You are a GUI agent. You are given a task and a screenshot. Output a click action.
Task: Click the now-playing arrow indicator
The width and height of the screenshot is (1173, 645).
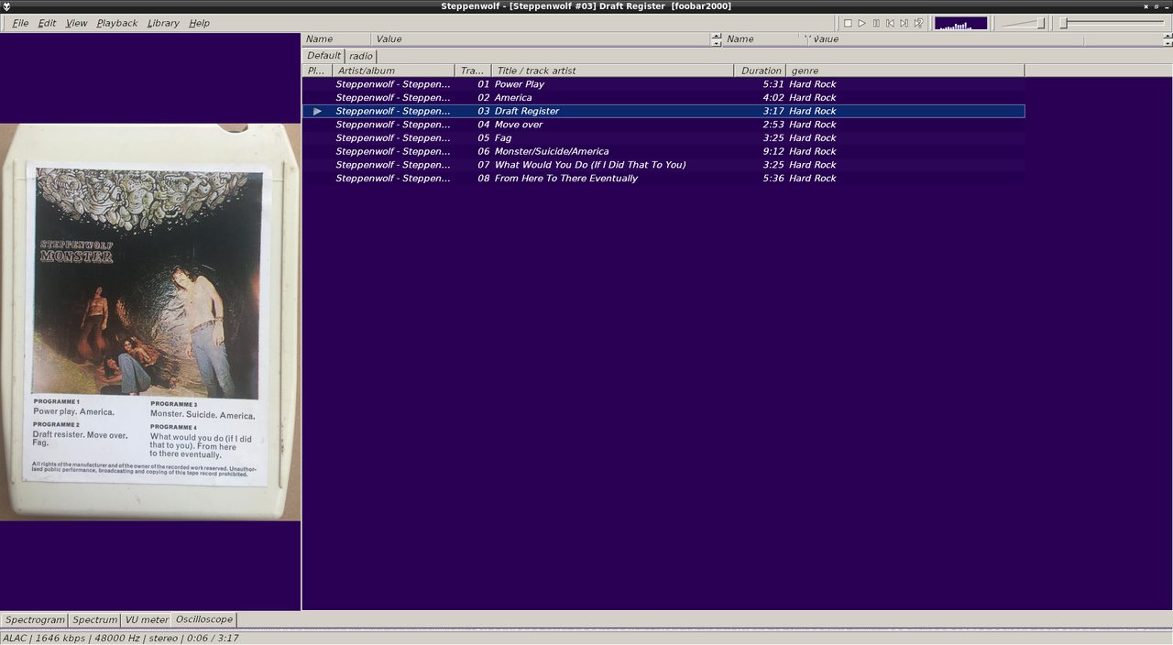tap(317, 111)
